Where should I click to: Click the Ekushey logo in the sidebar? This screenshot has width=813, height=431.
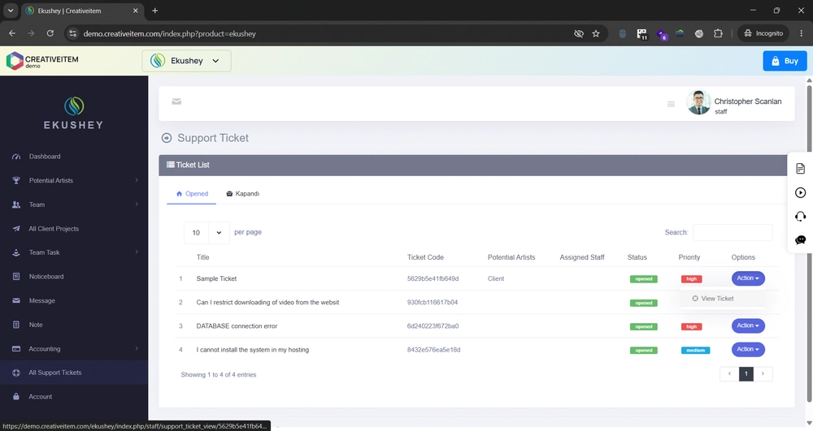[x=74, y=113]
